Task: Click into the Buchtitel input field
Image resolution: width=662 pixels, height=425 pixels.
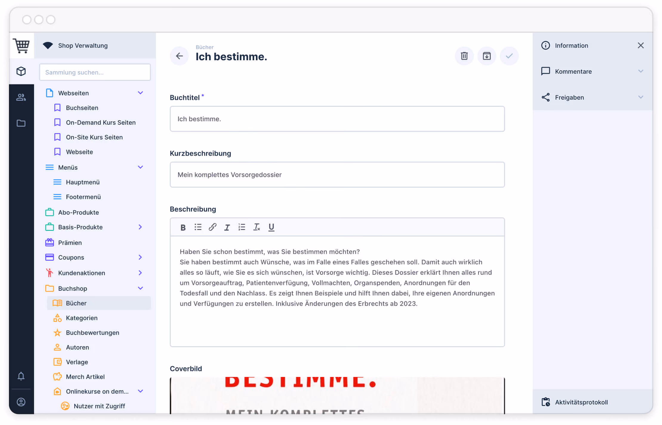Action: (337, 119)
